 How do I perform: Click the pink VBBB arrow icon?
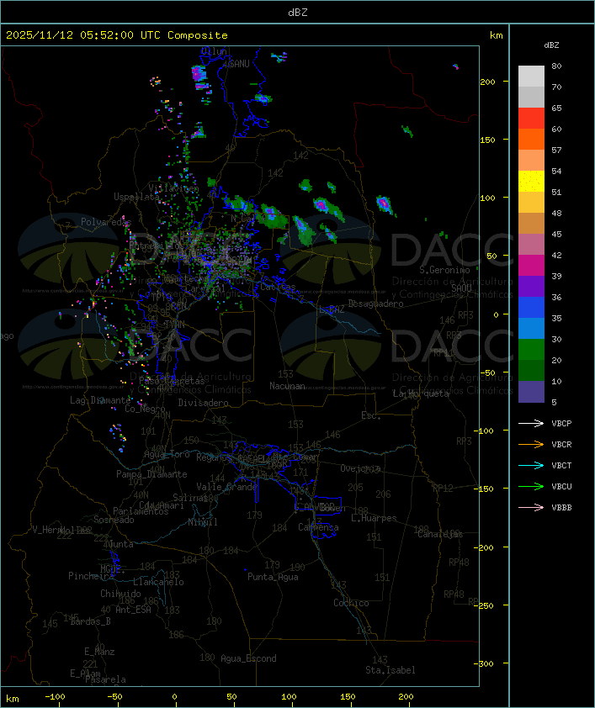click(x=531, y=508)
